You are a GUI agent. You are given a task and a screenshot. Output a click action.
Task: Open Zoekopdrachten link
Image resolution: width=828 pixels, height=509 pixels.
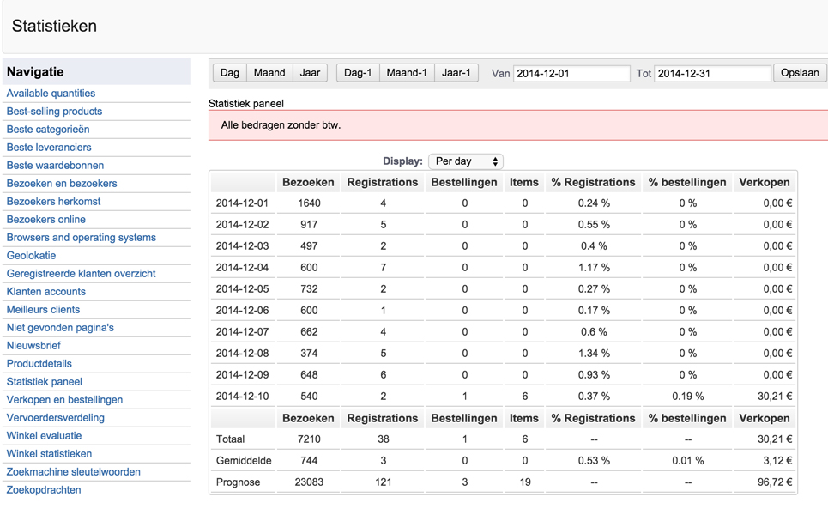tap(44, 490)
